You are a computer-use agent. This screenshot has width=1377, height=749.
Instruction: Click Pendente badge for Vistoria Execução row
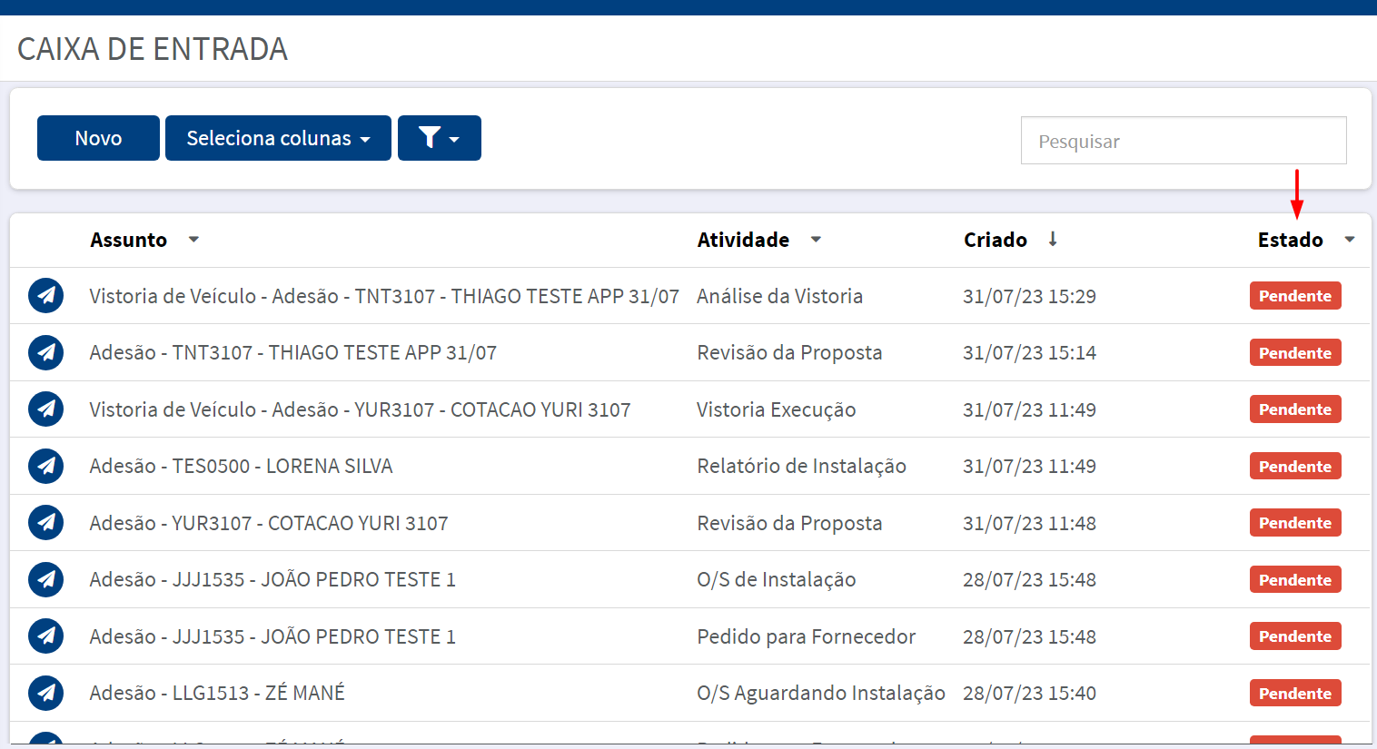[x=1295, y=409]
